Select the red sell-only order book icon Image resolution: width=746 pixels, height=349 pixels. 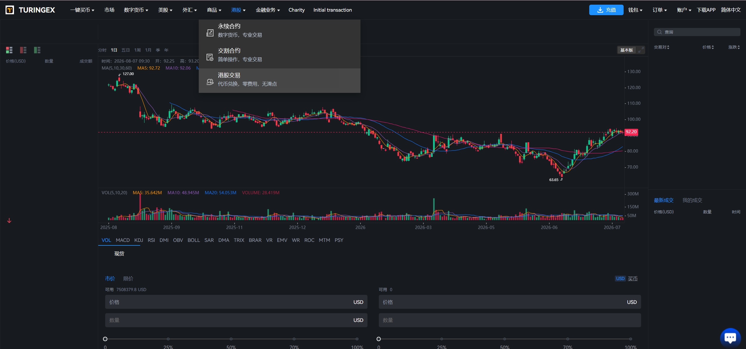pyautogui.click(x=23, y=50)
